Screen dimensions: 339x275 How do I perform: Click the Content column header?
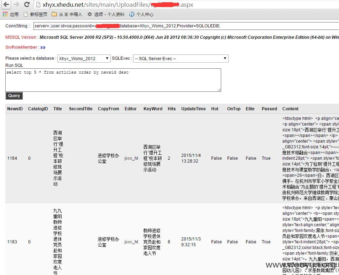point(290,109)
